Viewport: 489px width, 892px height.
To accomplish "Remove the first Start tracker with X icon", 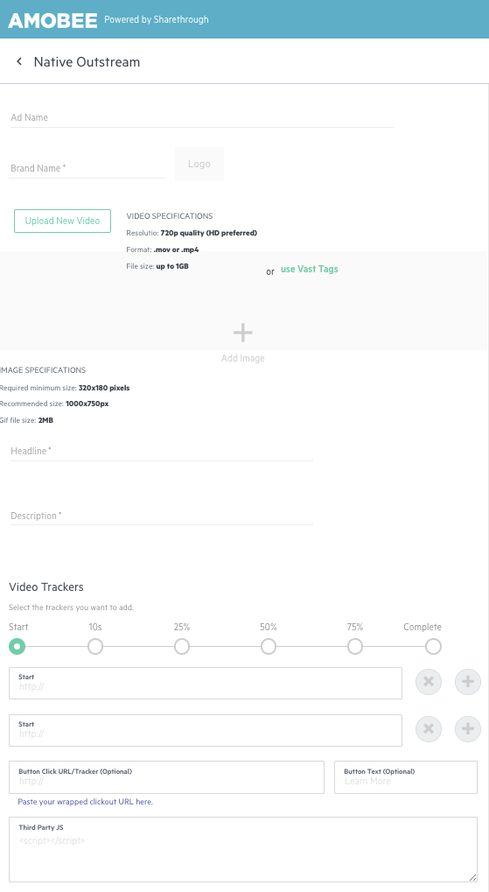I will click(429, 682).
